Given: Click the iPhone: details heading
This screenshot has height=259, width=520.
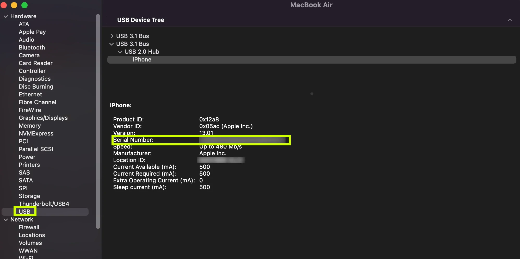Looking at the screenshot, I should click(x=121, y=105).
